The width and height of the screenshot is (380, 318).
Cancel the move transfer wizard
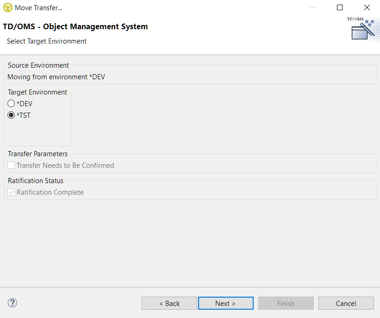[x=346, y=303]
